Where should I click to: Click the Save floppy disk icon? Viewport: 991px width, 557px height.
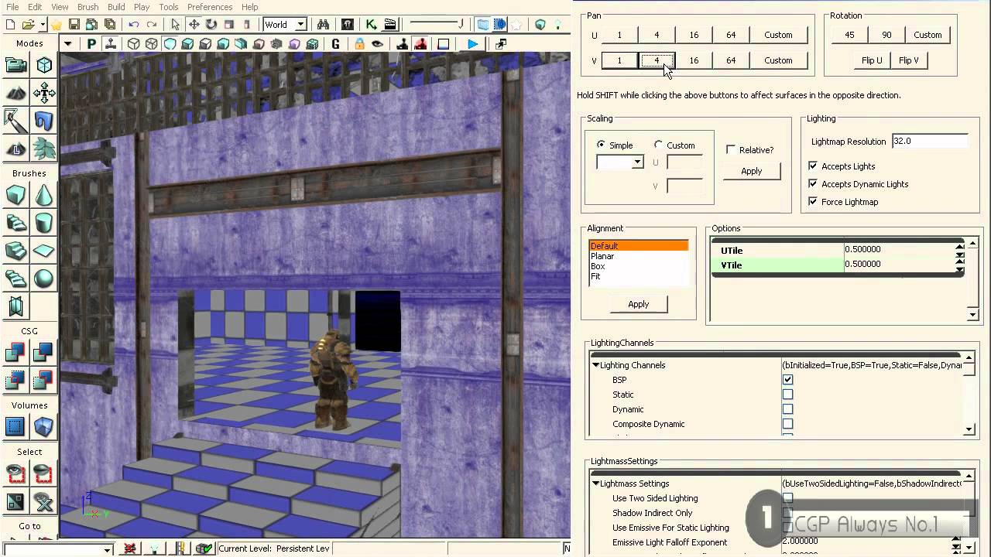coord(74,25)
